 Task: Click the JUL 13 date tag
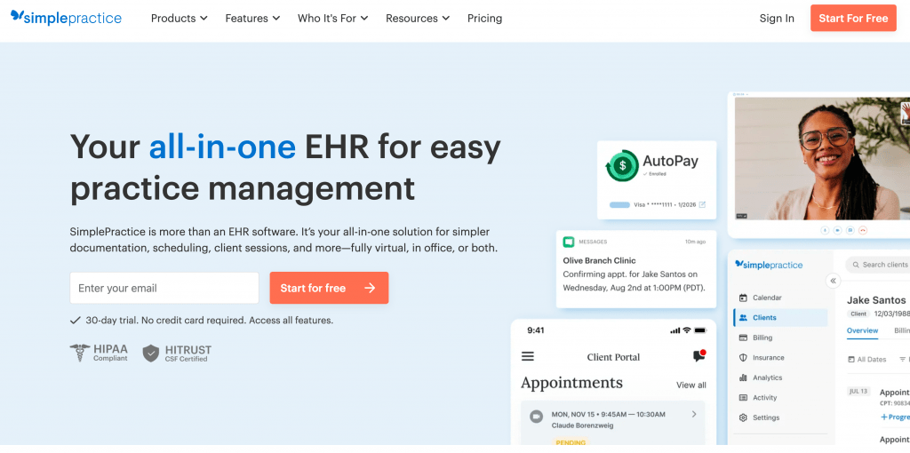858,391
